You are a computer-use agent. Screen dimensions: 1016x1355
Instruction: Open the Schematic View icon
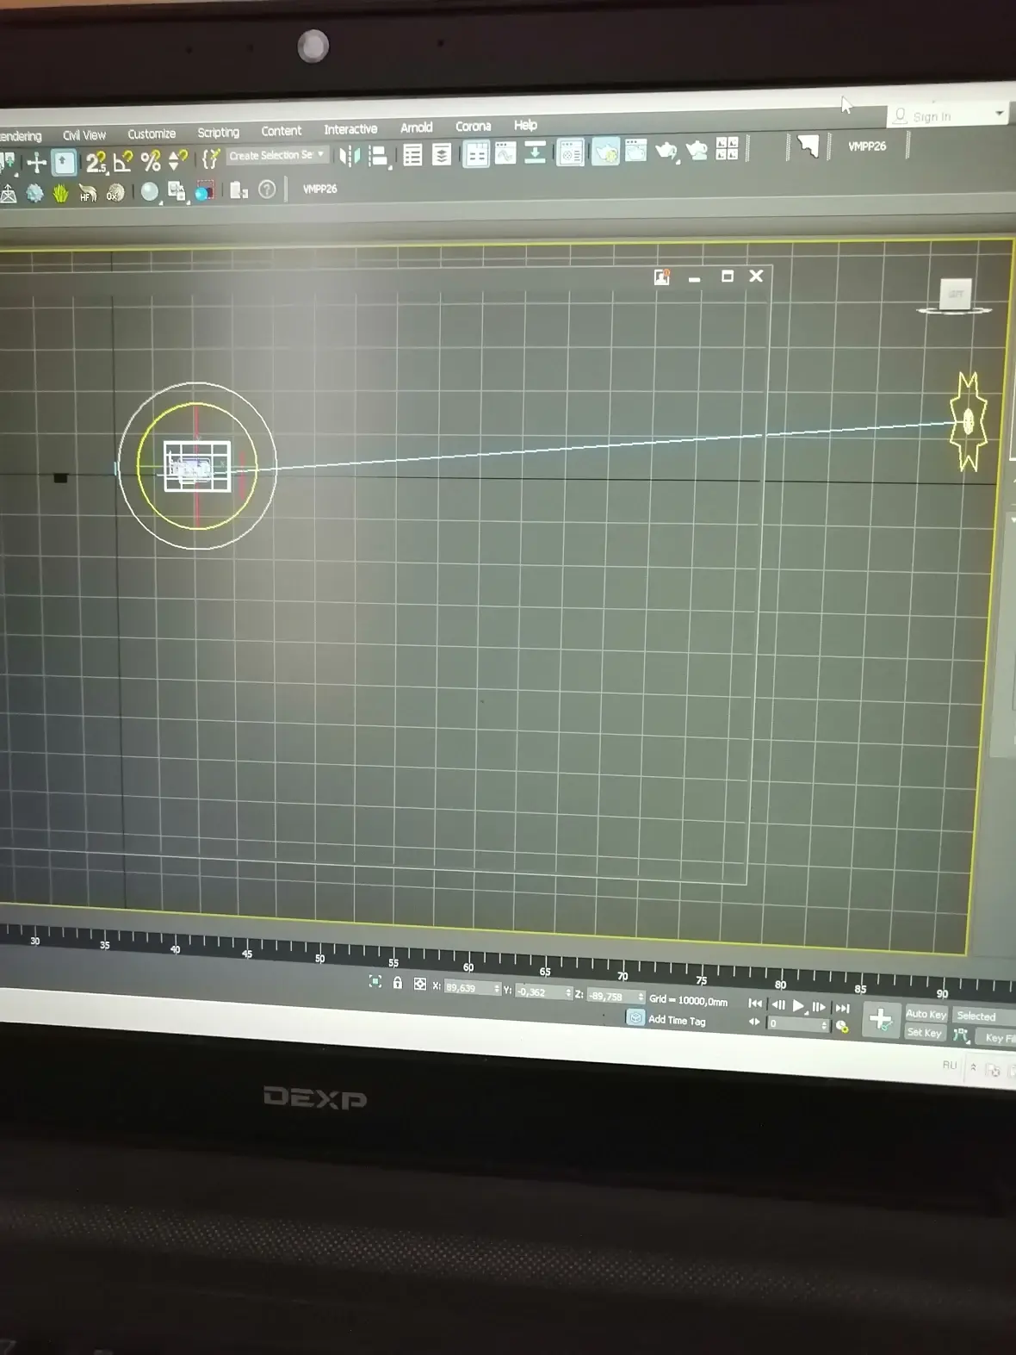(x=535, y=152)
